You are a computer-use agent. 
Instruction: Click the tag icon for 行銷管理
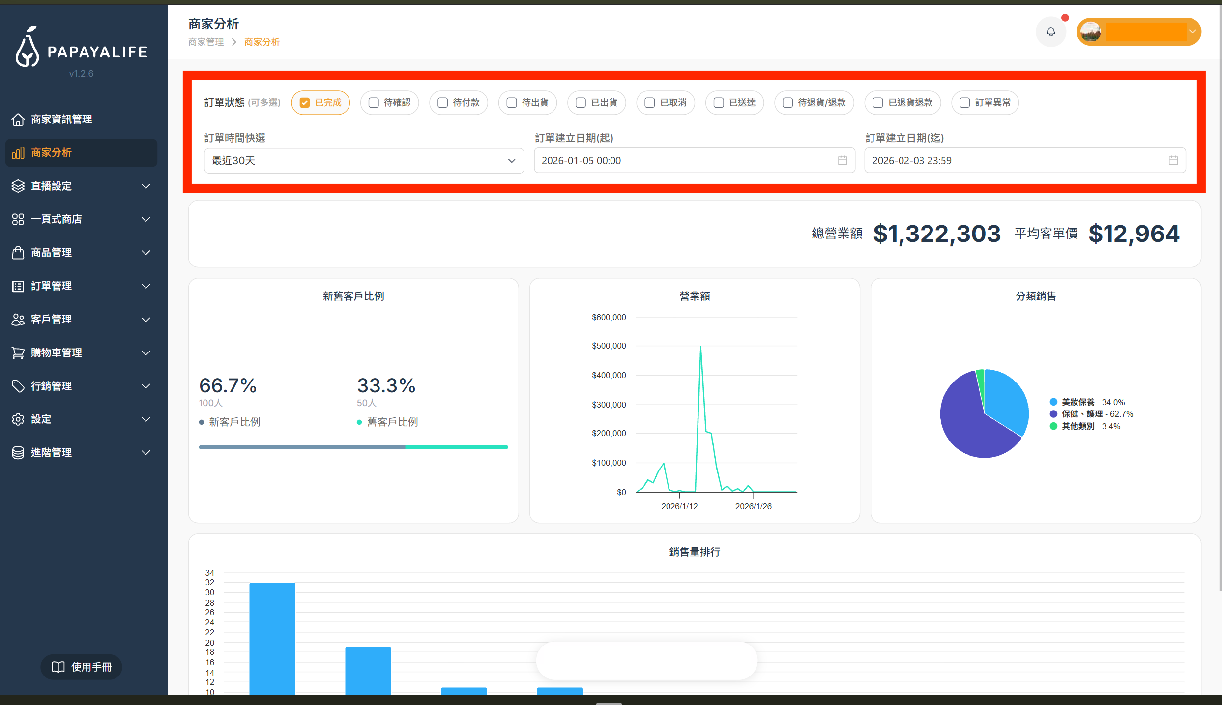[18, 386]
